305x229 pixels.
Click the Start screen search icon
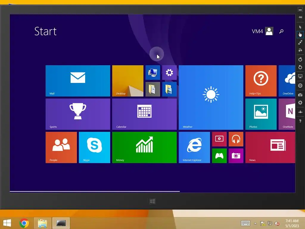point(281,31)
